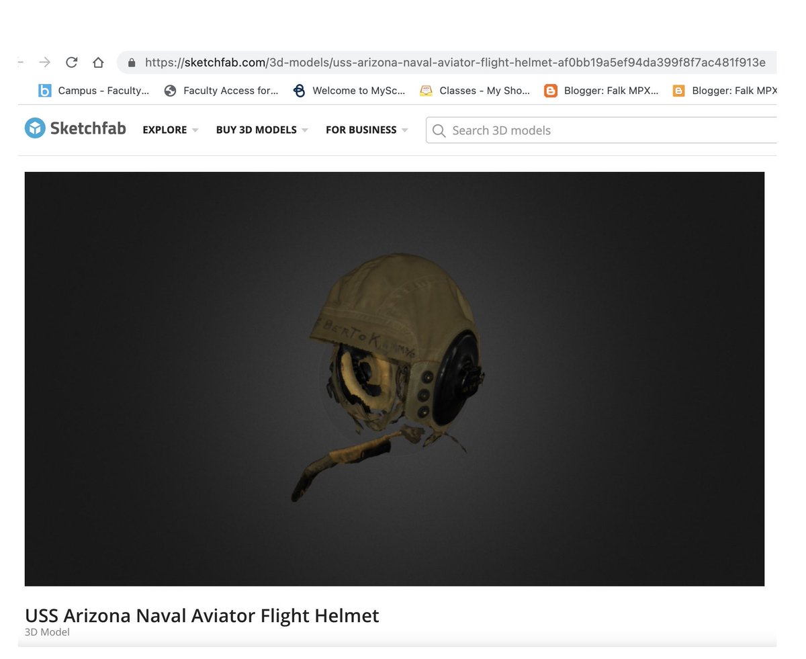The height and width of the screenshot is (659, 806).
Task: Expand the BUY 3D MODELS dropdown
Action: 262,130
